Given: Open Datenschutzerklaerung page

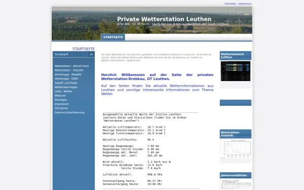Looking at the screenshot, I should pyautogui.click(x=69, y=112).
